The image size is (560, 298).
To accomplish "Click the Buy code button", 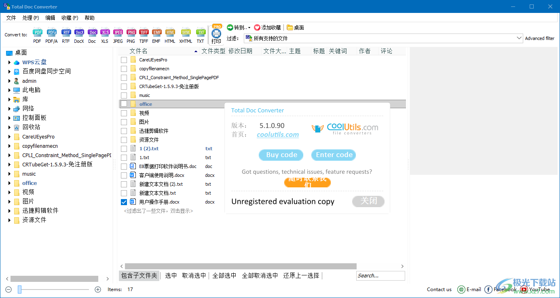I will (x=281, y=155).
